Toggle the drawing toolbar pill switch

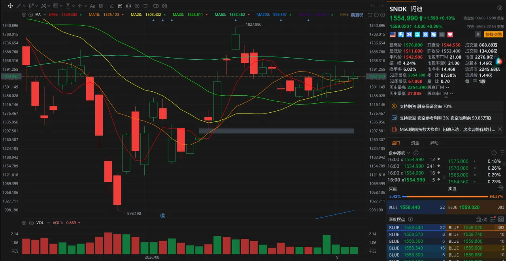coord(156,6)
